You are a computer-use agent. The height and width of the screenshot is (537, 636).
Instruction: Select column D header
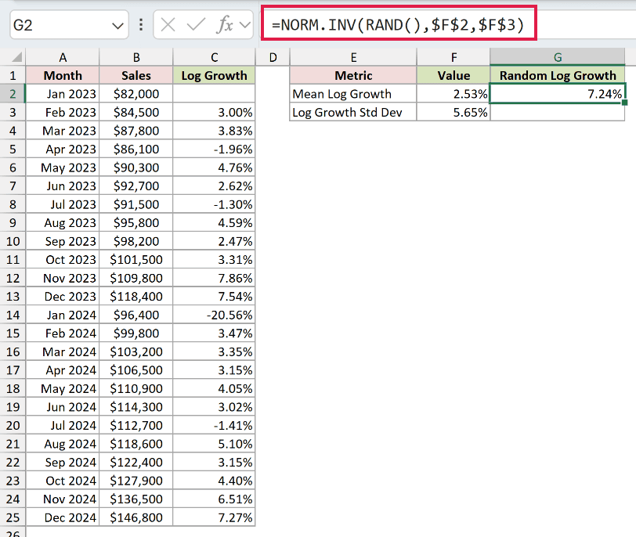[x=273, y=57]
